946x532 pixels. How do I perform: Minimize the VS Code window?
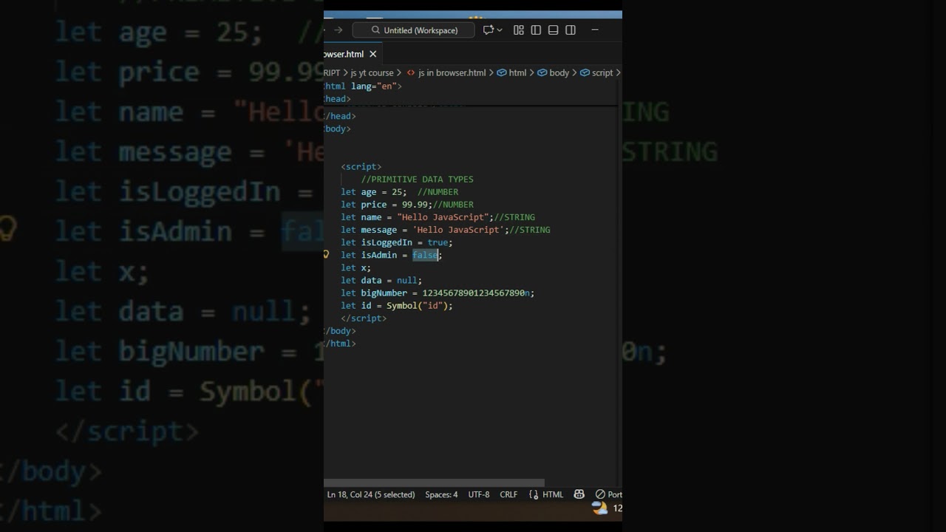tap(595, 30)
